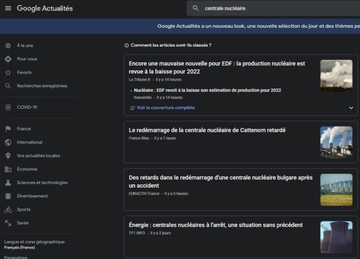Click the new look announcement banner
Image resolution: width=360 pixels, height=259 pixels.
(180, 26)
